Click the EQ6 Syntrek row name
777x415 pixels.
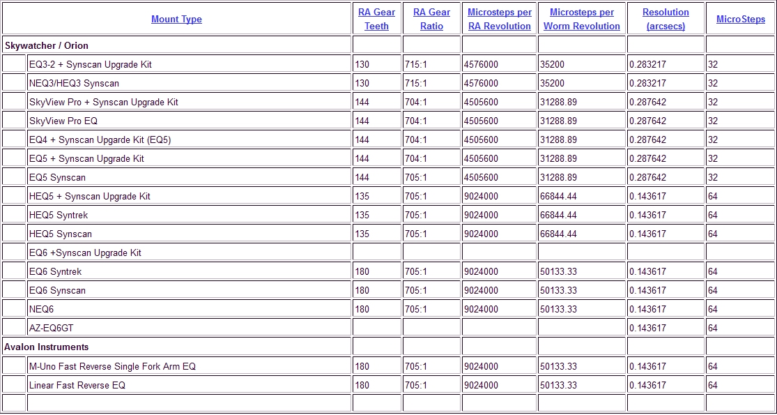[56, 272]
